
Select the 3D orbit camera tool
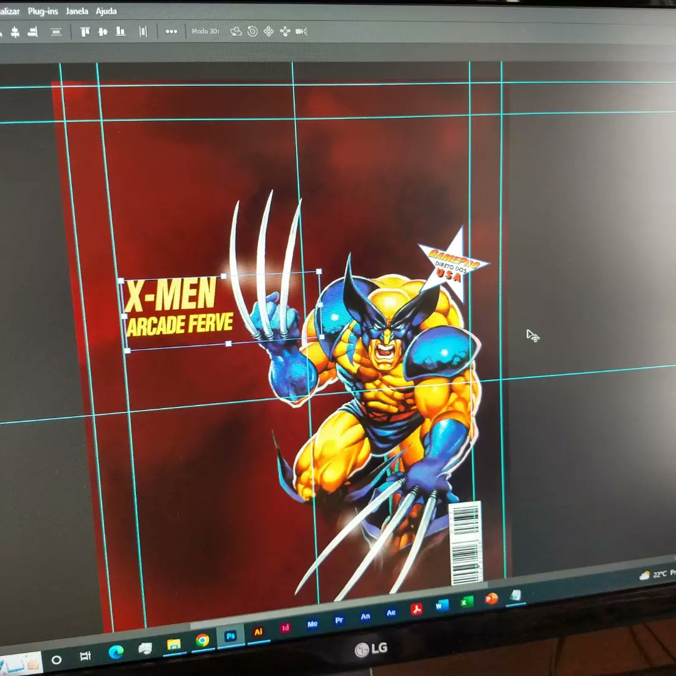point(236,31)
